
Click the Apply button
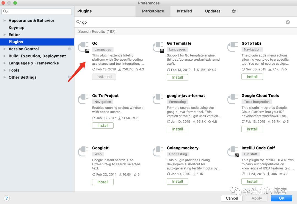257,198
